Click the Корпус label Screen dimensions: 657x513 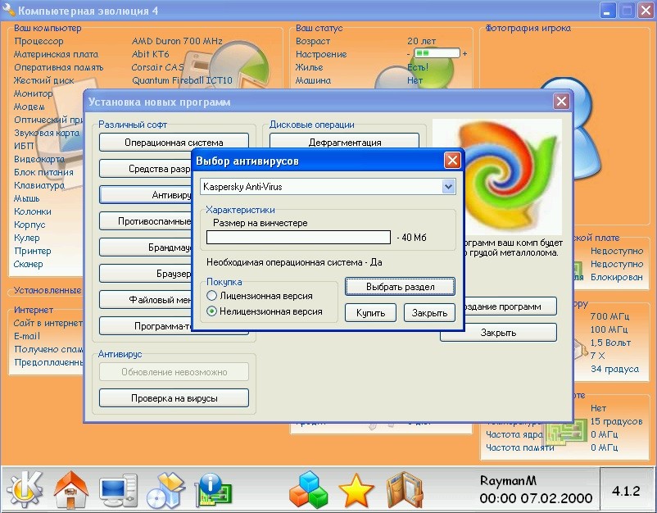tap(29, 225)
